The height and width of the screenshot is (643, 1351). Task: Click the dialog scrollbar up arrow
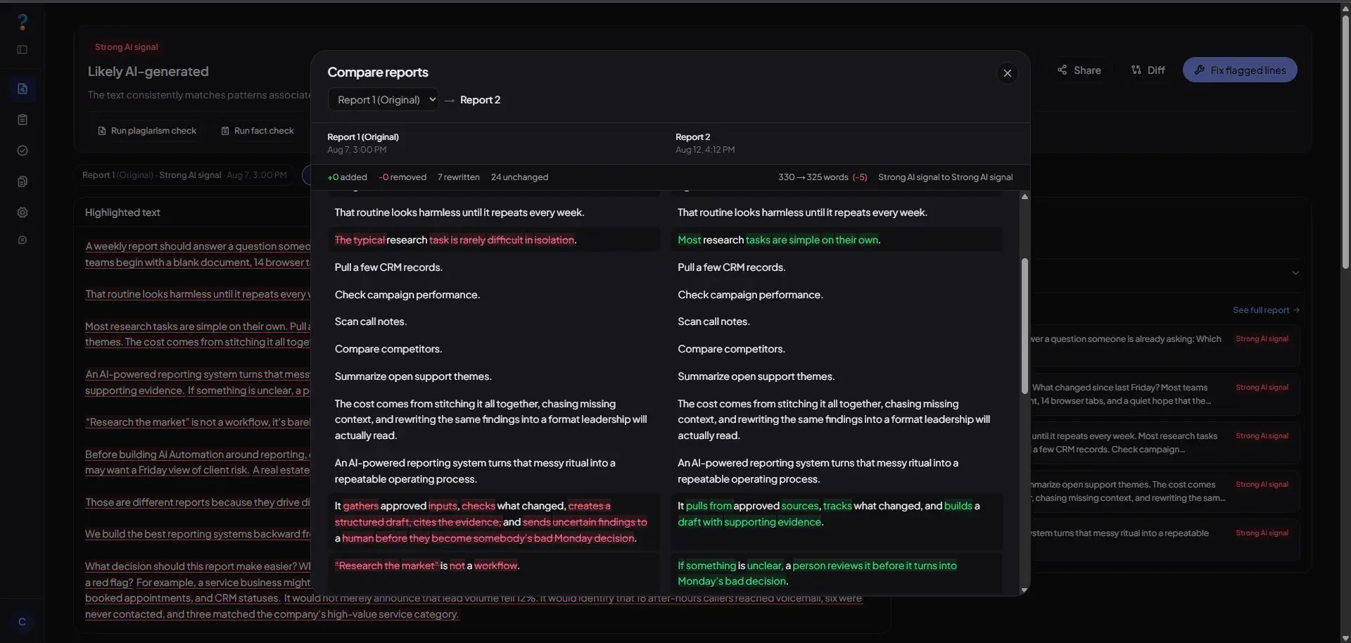click(x=1025, y=197)
